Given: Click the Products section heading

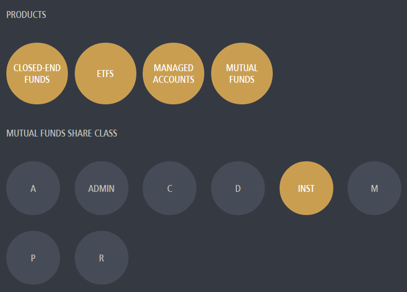Looking at the screenshot, I should click(26, 15).
